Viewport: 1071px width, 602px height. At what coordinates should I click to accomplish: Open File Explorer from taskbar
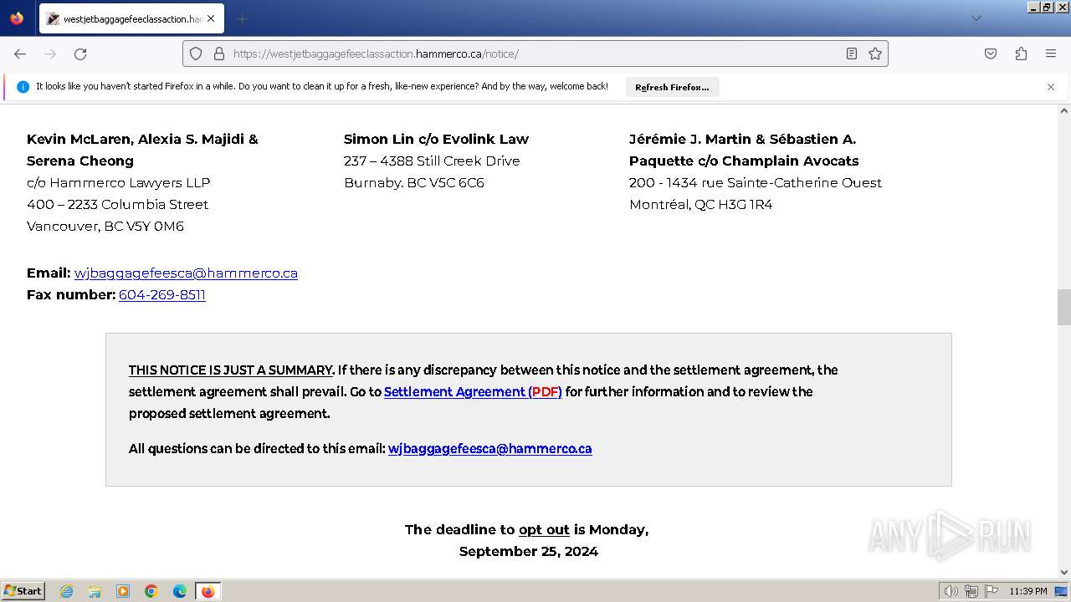(95, 591)
